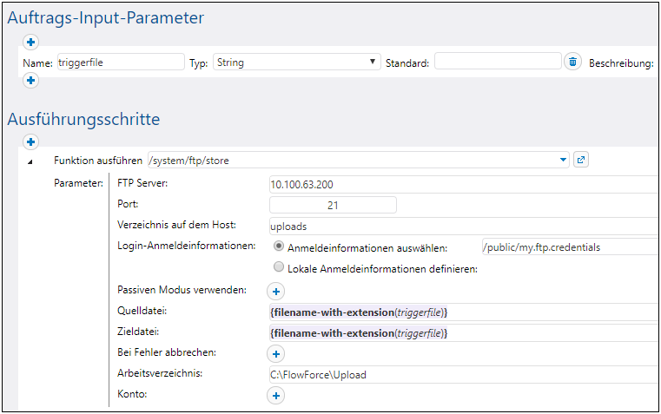This screenshot has width=661, height=414.
Task: Select Lokale Anmeldeinformationen definieren radio option
Action: (279, 268)
